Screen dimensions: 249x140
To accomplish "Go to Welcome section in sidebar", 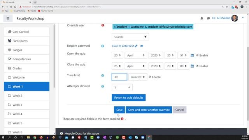I will [27, 77].
